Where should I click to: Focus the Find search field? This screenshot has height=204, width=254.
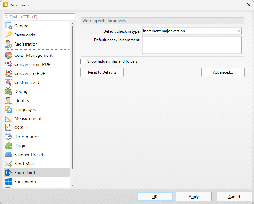tap(39, 17)
